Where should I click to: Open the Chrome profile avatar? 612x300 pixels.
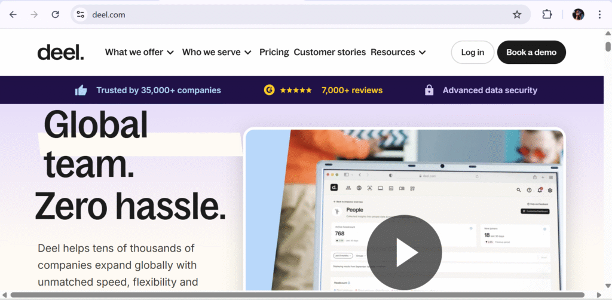[578, 15]
